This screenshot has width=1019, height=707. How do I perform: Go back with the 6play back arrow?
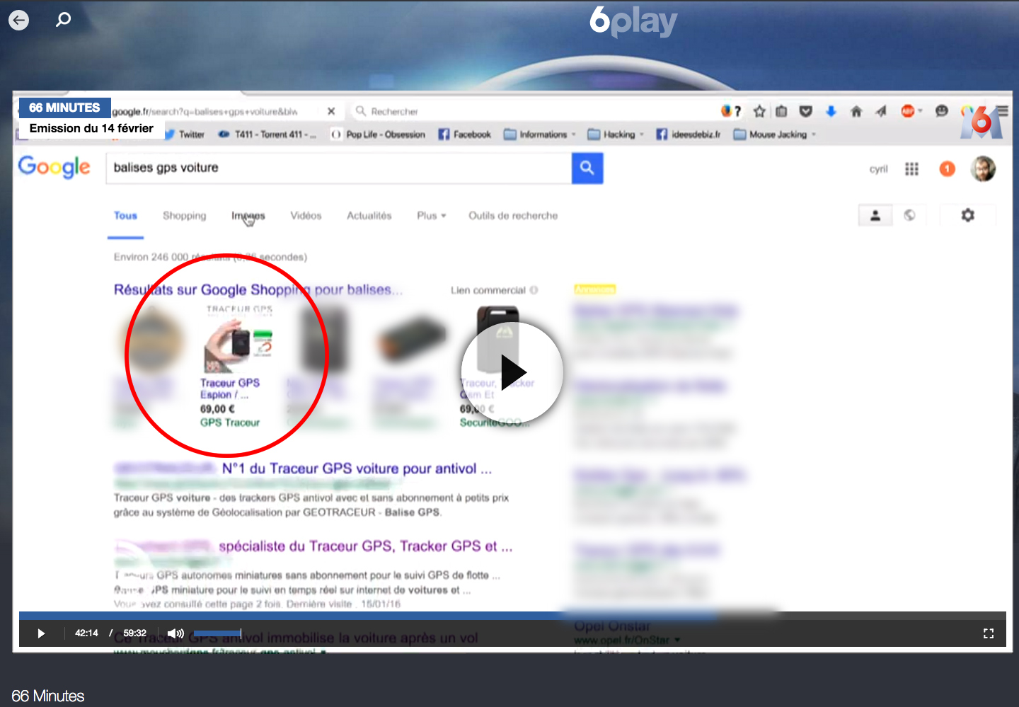pyautogui.click(x=19, y=20)
